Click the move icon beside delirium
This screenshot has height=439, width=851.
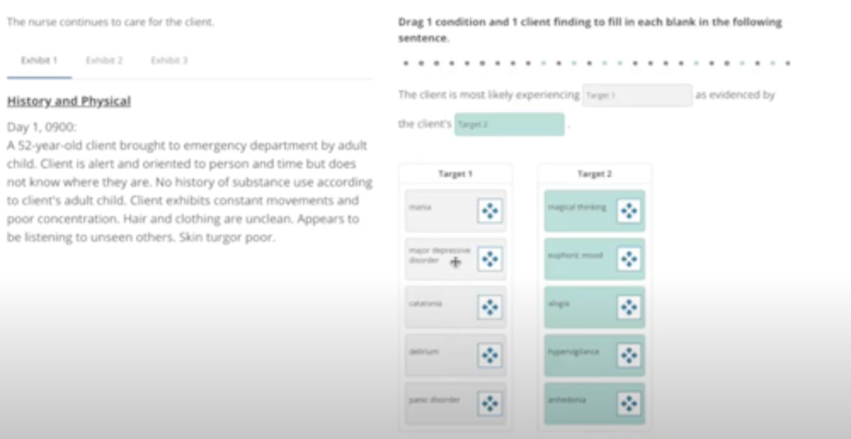coord(489,355)
